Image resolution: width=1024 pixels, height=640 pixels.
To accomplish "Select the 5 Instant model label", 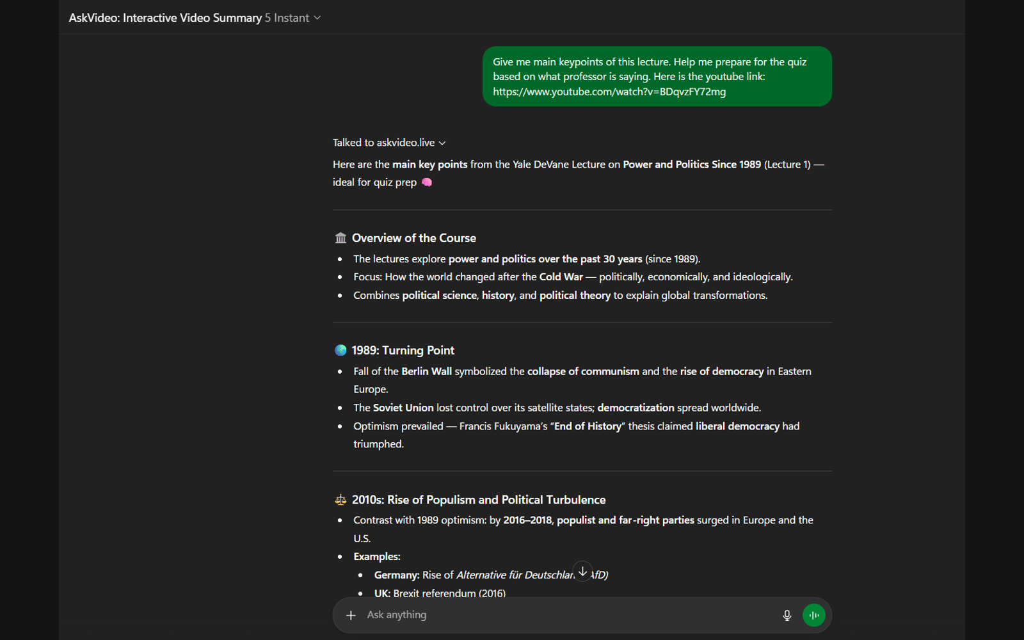I will click(x=286, y=18).
